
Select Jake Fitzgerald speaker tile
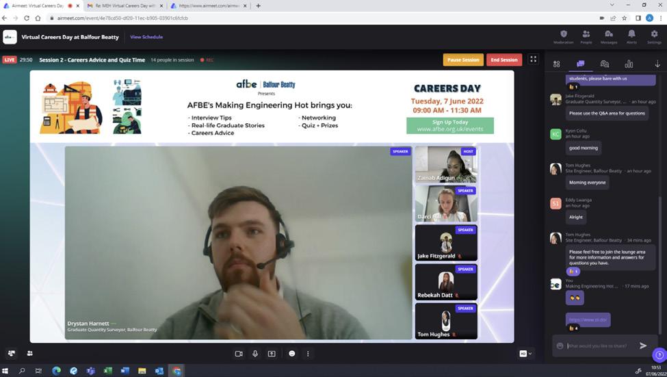tap(446, 243)
